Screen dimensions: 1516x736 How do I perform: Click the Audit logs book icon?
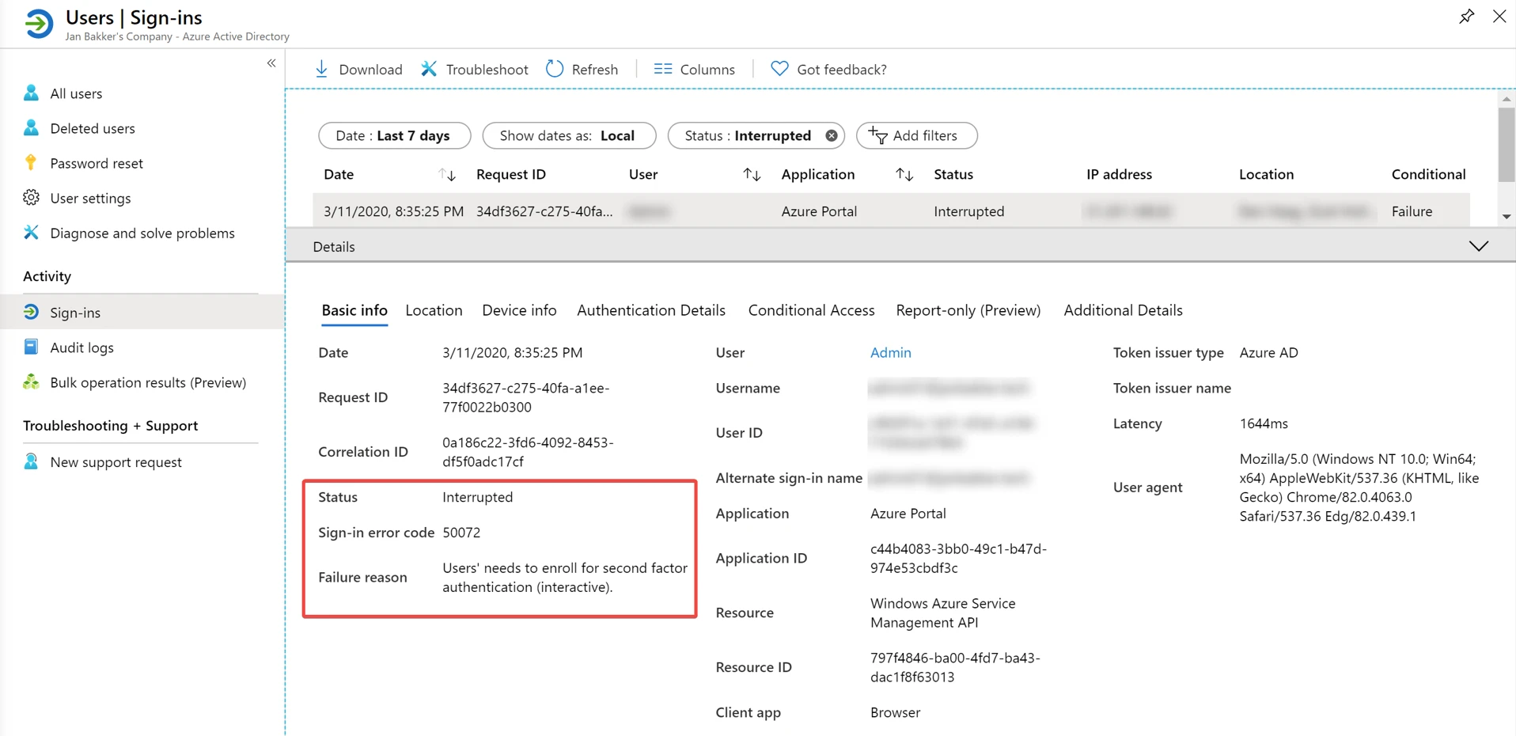[x=31, y=347]
